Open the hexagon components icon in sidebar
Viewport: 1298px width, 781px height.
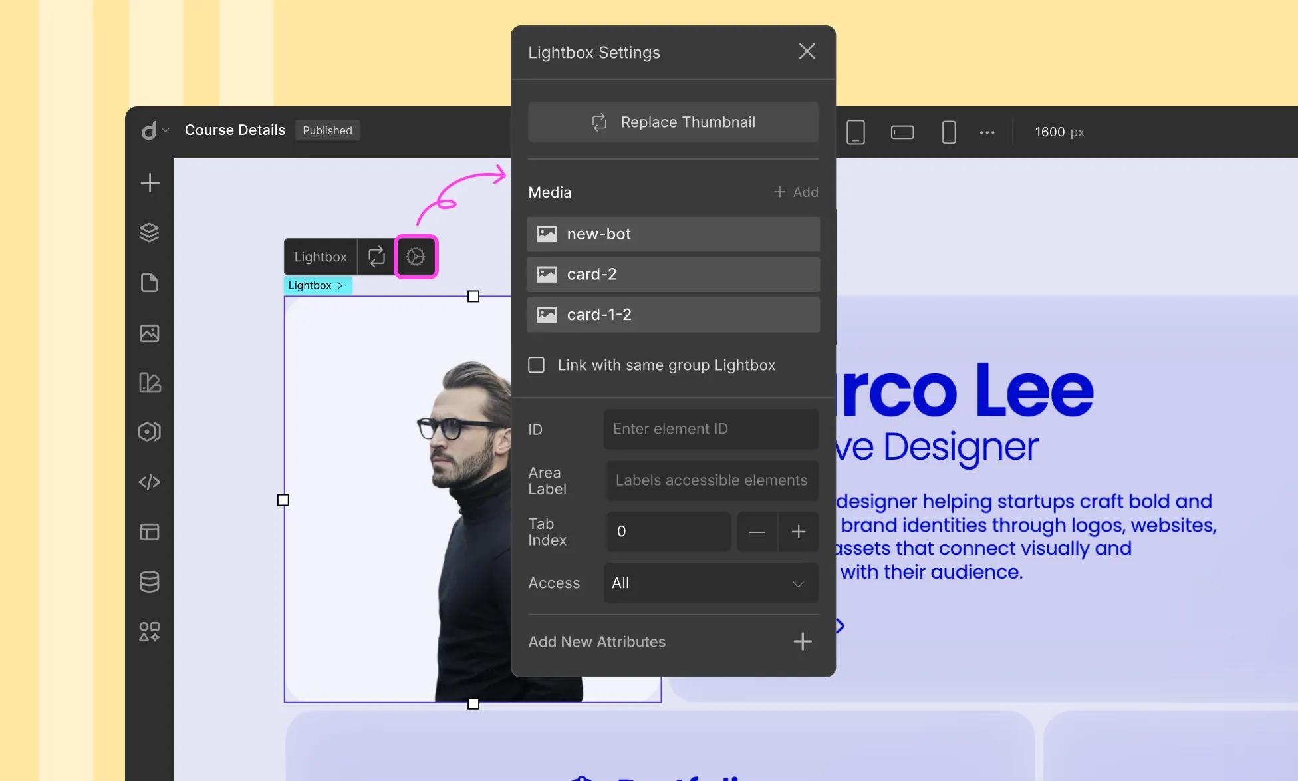(x=150, y=432)
